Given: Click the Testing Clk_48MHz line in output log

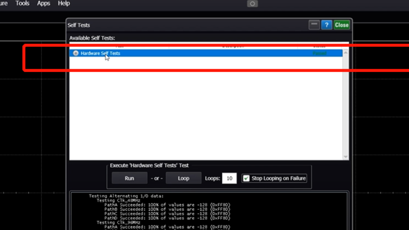Looking at the screenshot, I should click(x=118, y=200).
